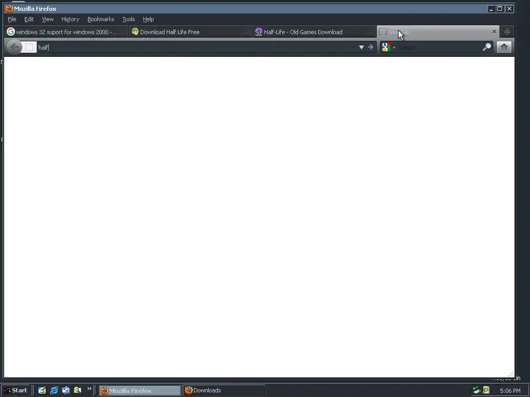Open the History menu
The image size is (530, 397).
[x=70, y=19]
